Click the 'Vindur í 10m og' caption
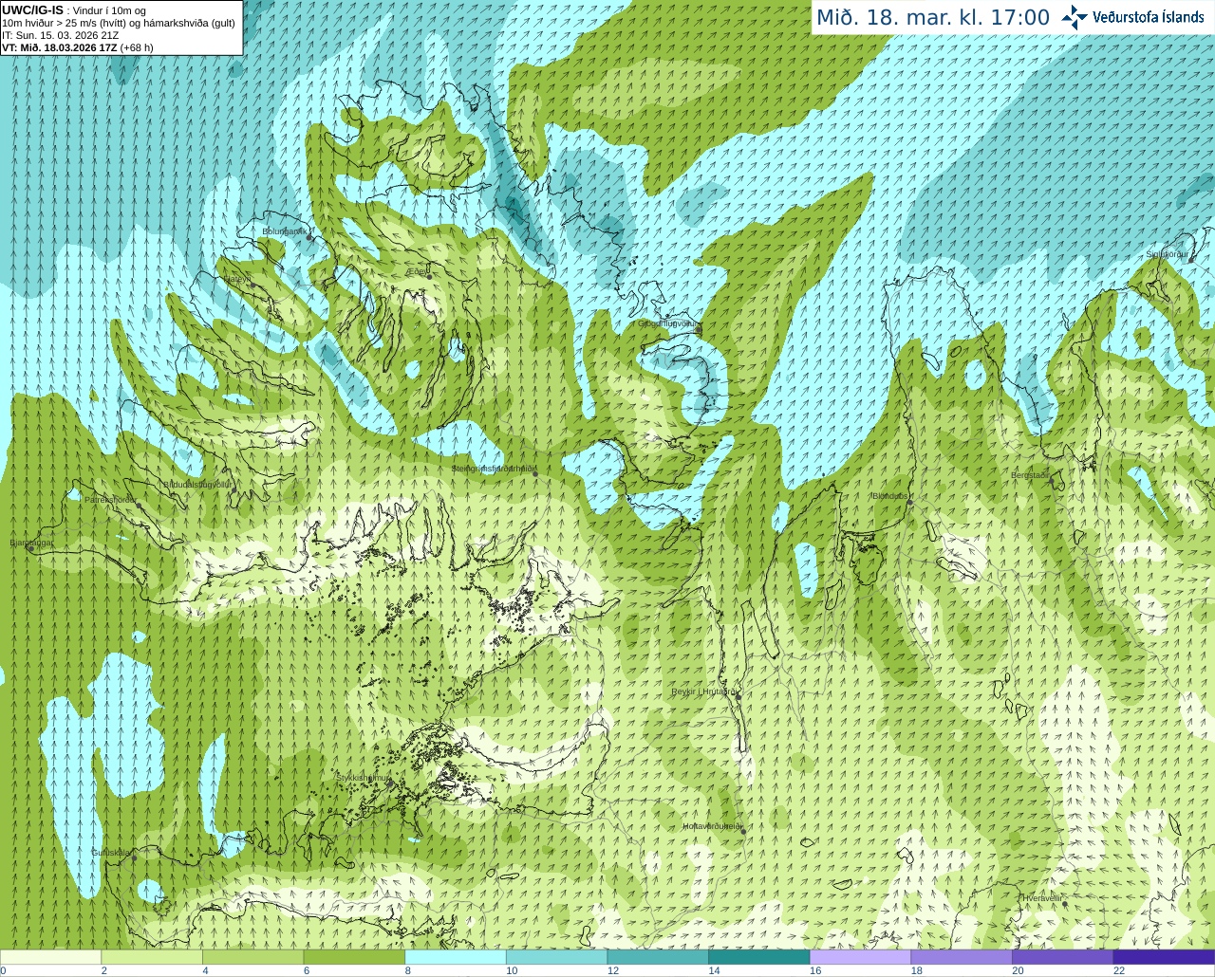1215x977 pixels. tap(109, 10)
